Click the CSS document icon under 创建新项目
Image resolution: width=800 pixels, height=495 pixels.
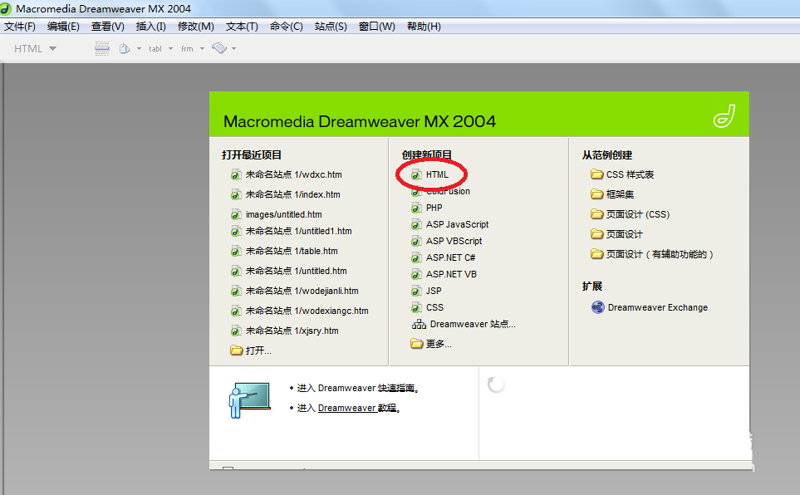pyautogui.click(x=417, y=308)
